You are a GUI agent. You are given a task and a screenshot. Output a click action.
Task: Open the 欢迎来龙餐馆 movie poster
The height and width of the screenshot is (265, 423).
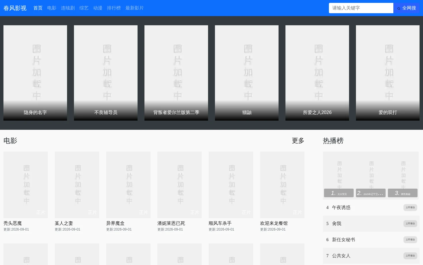pos(282,185)
